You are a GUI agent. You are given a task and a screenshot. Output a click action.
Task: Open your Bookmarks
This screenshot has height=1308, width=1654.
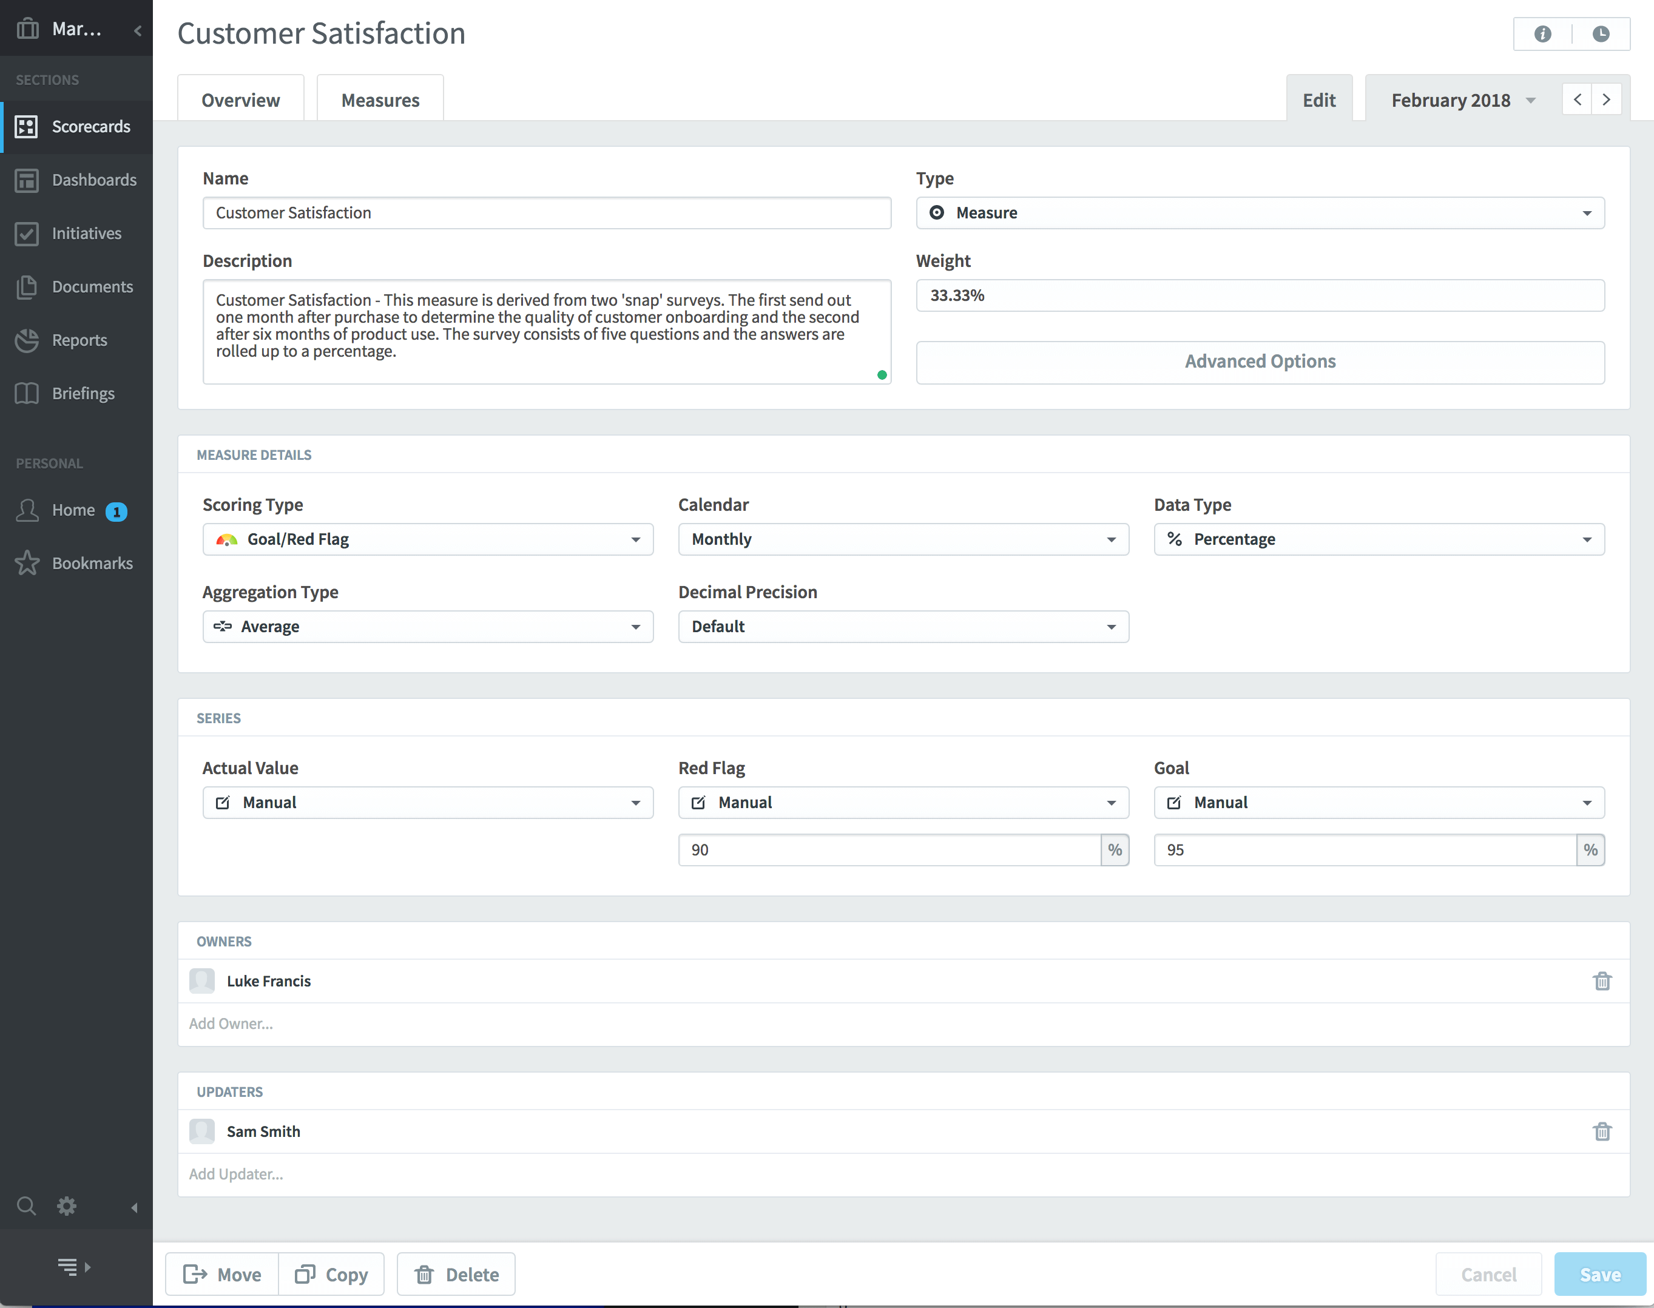[92, 563]
